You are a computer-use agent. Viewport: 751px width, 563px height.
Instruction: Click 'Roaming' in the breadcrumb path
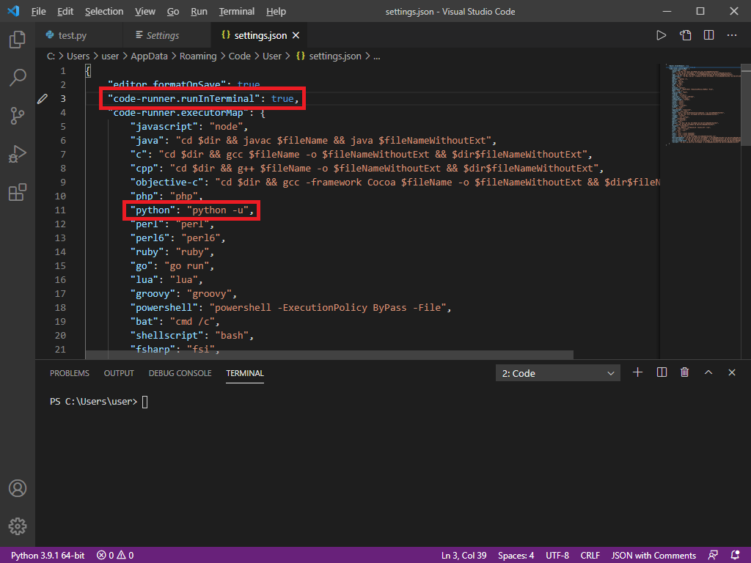tap(198, 56)
